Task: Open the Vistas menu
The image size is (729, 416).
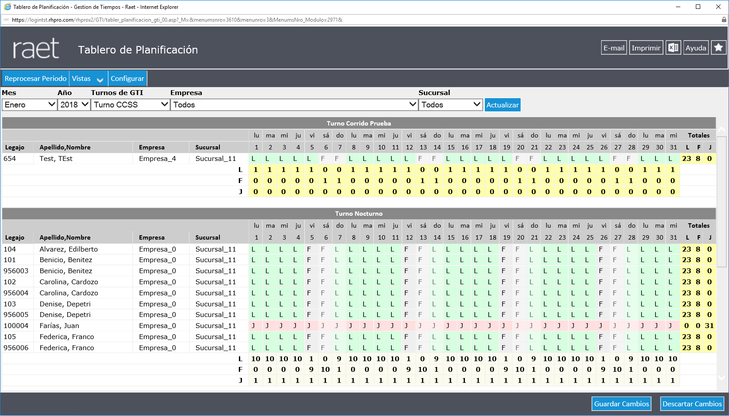Action: click(88, 79)
